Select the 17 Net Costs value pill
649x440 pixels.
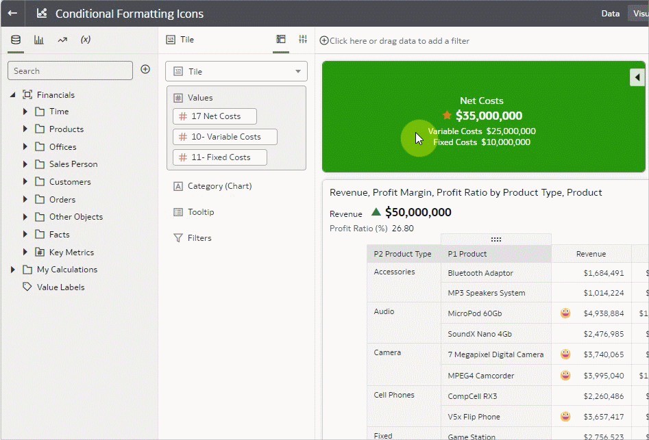[x=215, y=116]
